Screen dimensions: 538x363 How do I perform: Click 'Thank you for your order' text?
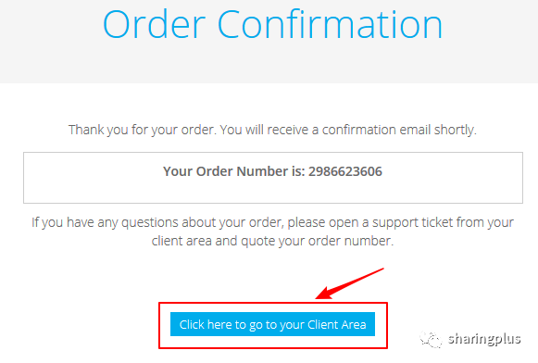tap(143, 130)
